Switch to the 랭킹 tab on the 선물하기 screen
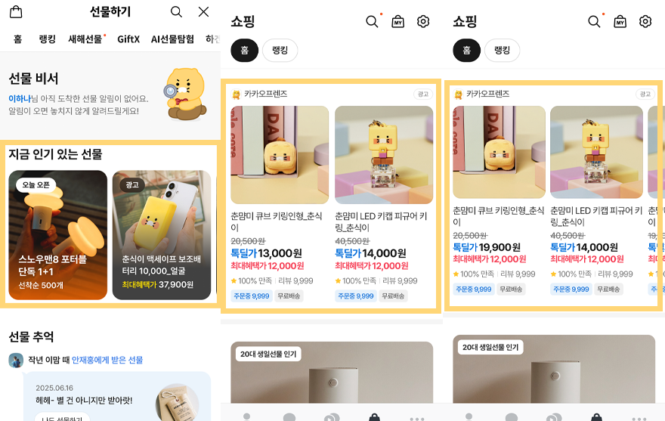Viewport: 665px width, 421px height. tap(47, 39)
